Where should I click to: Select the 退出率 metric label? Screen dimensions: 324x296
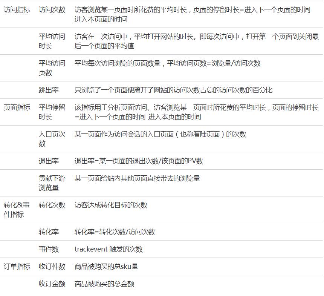(x=49, y=161)
